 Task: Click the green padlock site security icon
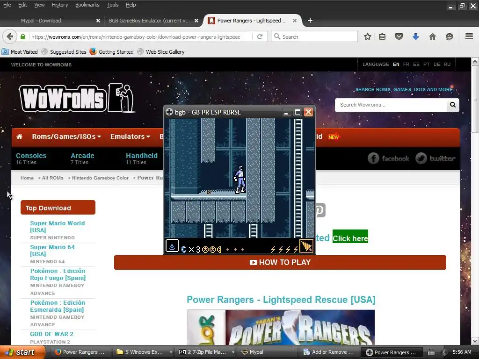[x=23, y=36]
